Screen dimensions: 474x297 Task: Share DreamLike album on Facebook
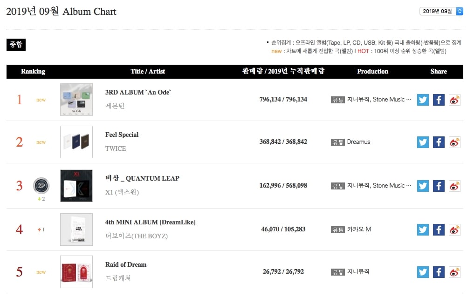tap(439, 229)
